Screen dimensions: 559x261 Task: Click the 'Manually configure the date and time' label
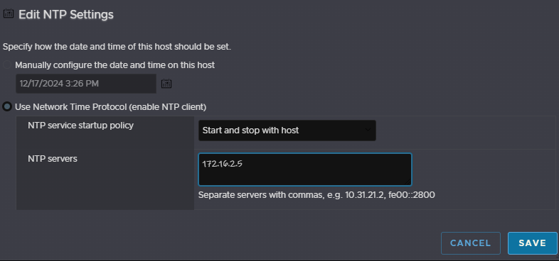(115, 65)
